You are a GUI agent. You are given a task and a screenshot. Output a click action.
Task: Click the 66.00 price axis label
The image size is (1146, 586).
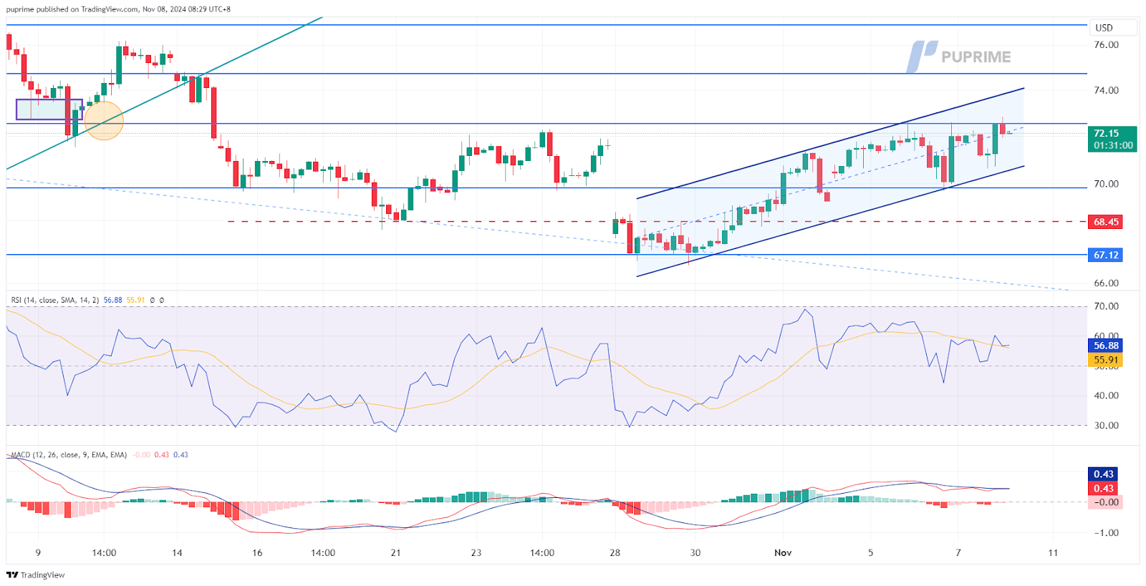coord(1106,283)
